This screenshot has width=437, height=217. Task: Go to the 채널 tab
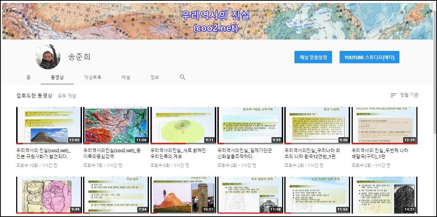pos(126,77)
